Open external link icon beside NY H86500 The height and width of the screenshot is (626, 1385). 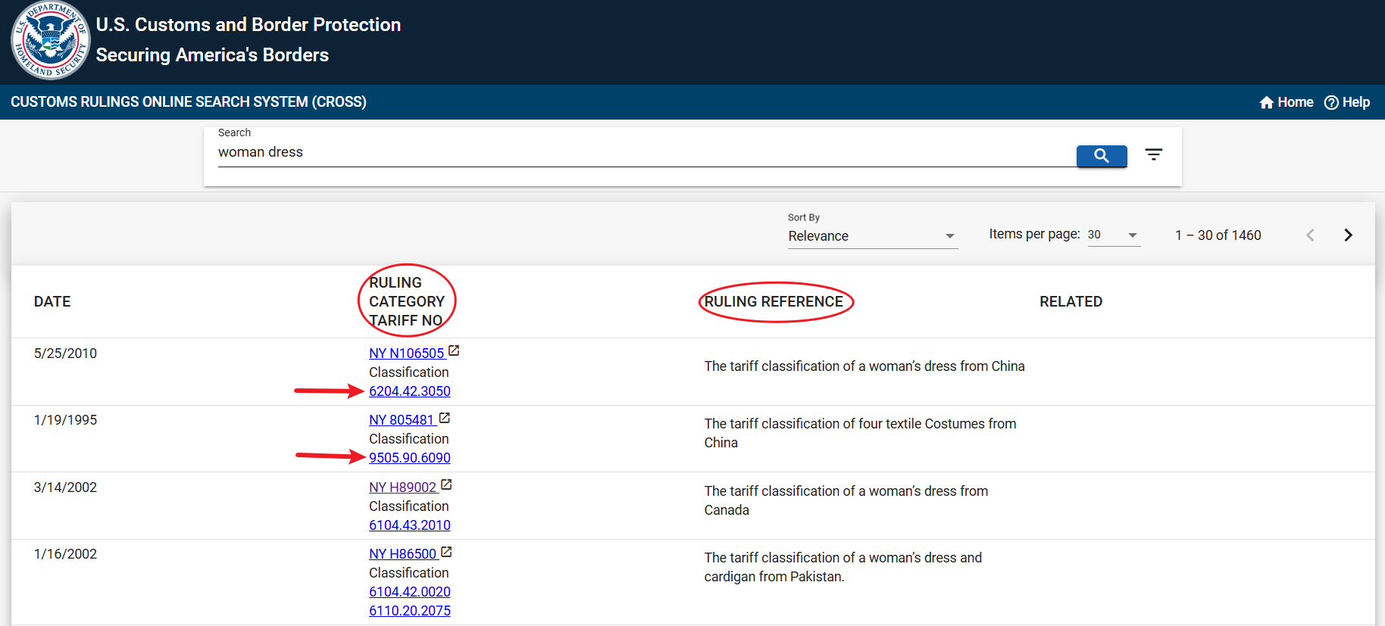tap(446, 552)
